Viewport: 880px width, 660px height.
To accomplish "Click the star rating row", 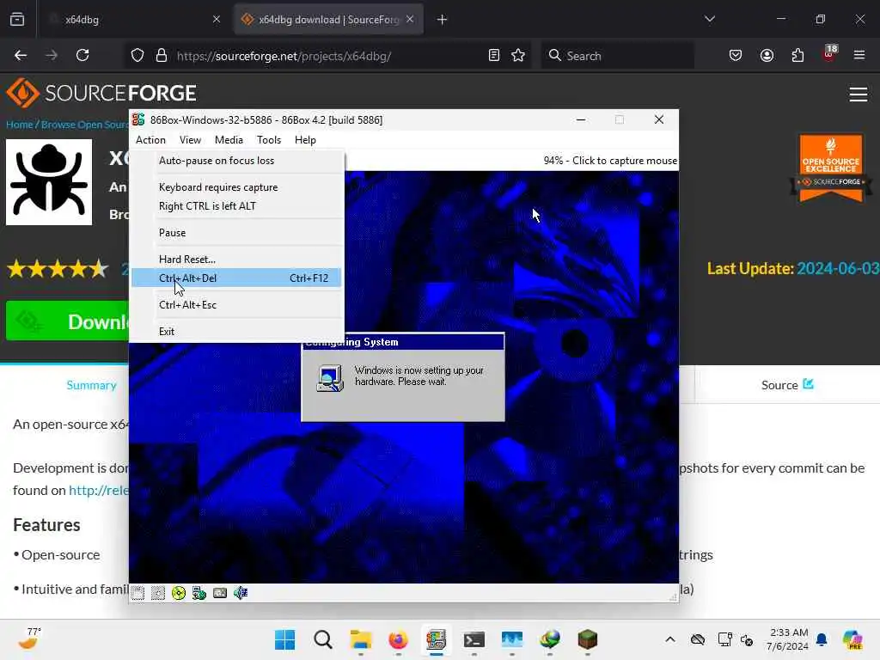I will (x=58, y=269).
